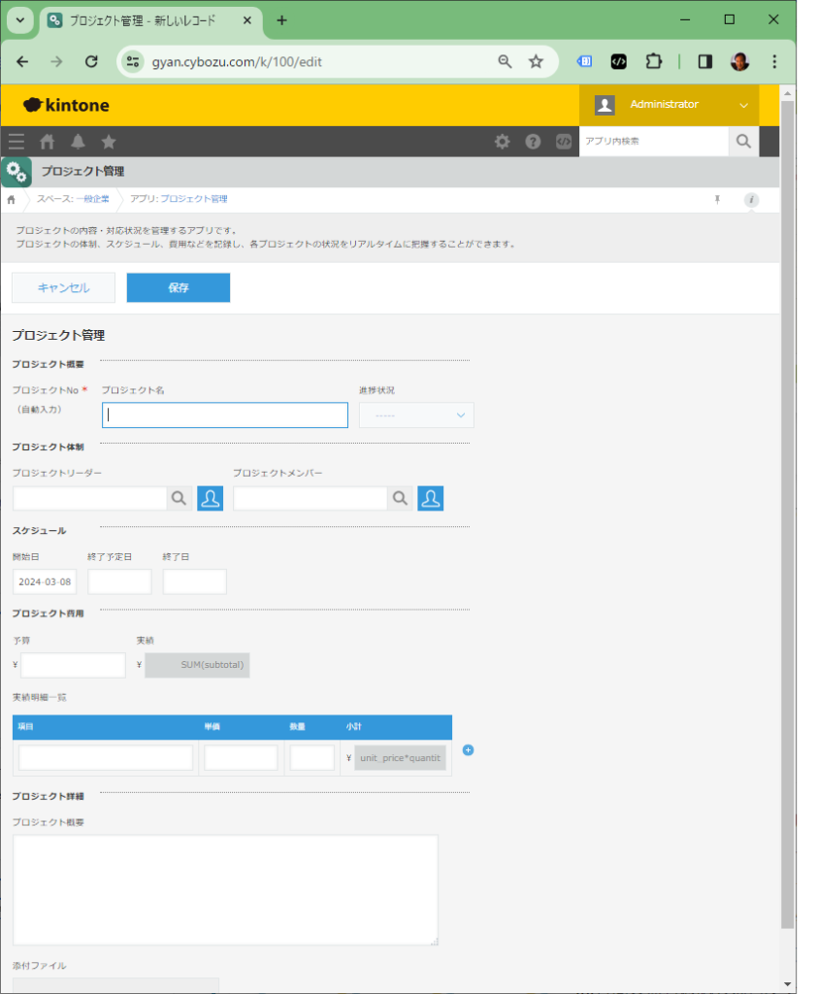The width and height of the screenshot is (817, 994).
Task: Click the search magnifier in project leader field
Action: (179, 498)
